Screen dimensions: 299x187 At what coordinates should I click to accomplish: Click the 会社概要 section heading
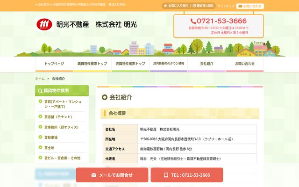tap(180, 113)
